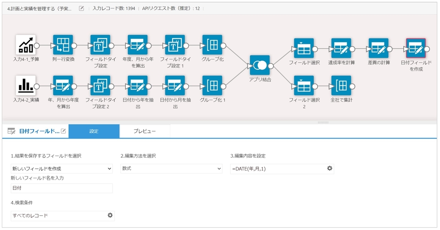Edit the flow title with pencil icon
Screen dimensions: 440x230
81,8
